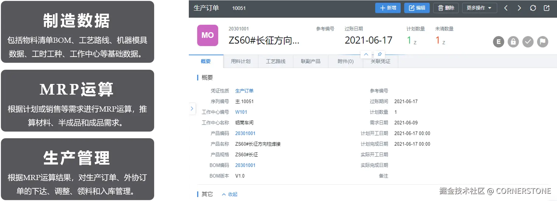Image resolution: width=557 pixels, height=201 pixels.
Task: Collapse header with the up chevron
Action: [366, 54]
